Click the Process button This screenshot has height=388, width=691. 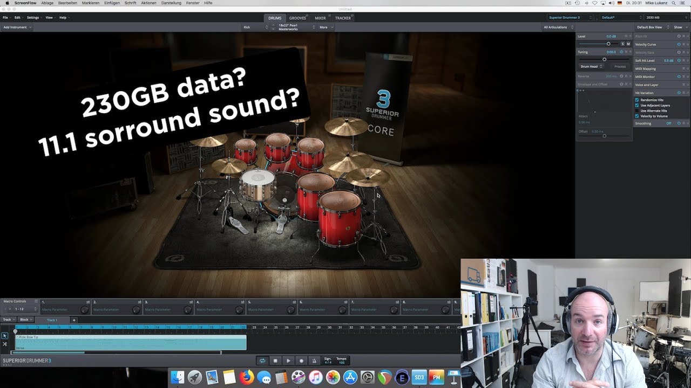point(620,67)
